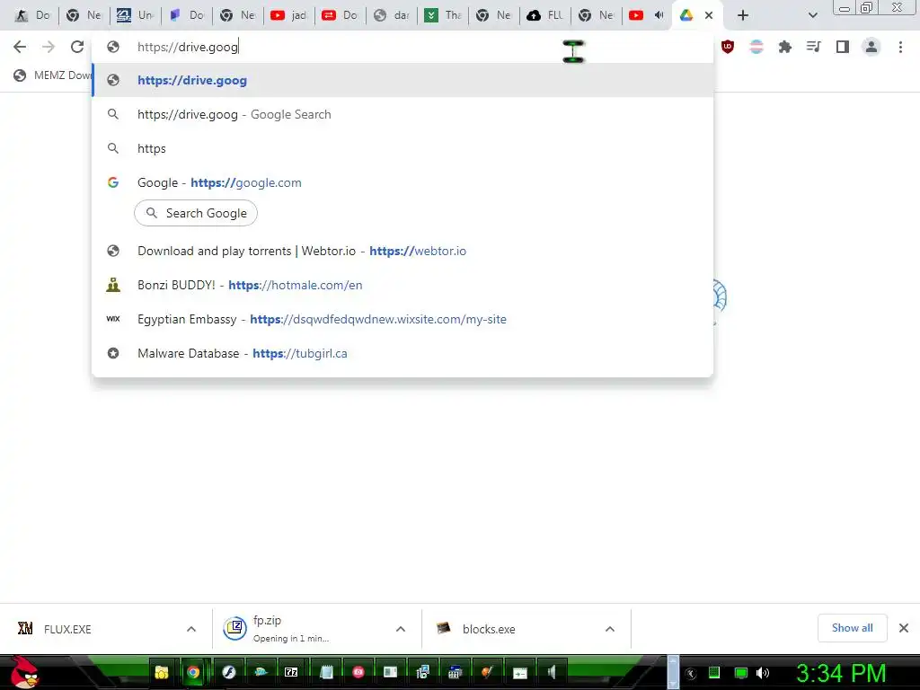
Task: Open the speaker taskbar application icon
Action: point(552,672)
